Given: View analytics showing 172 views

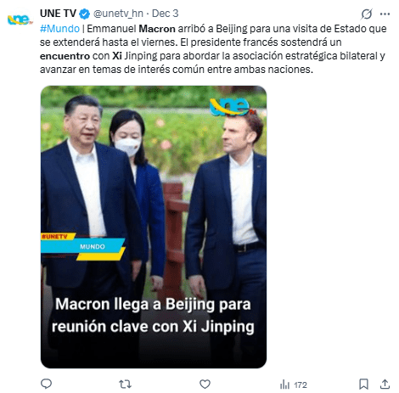Looking at the screenshot, I should pyautogui.click(x=293, y=385).
